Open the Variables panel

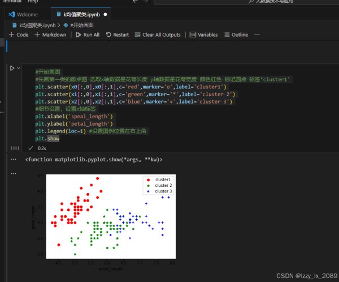203,35
